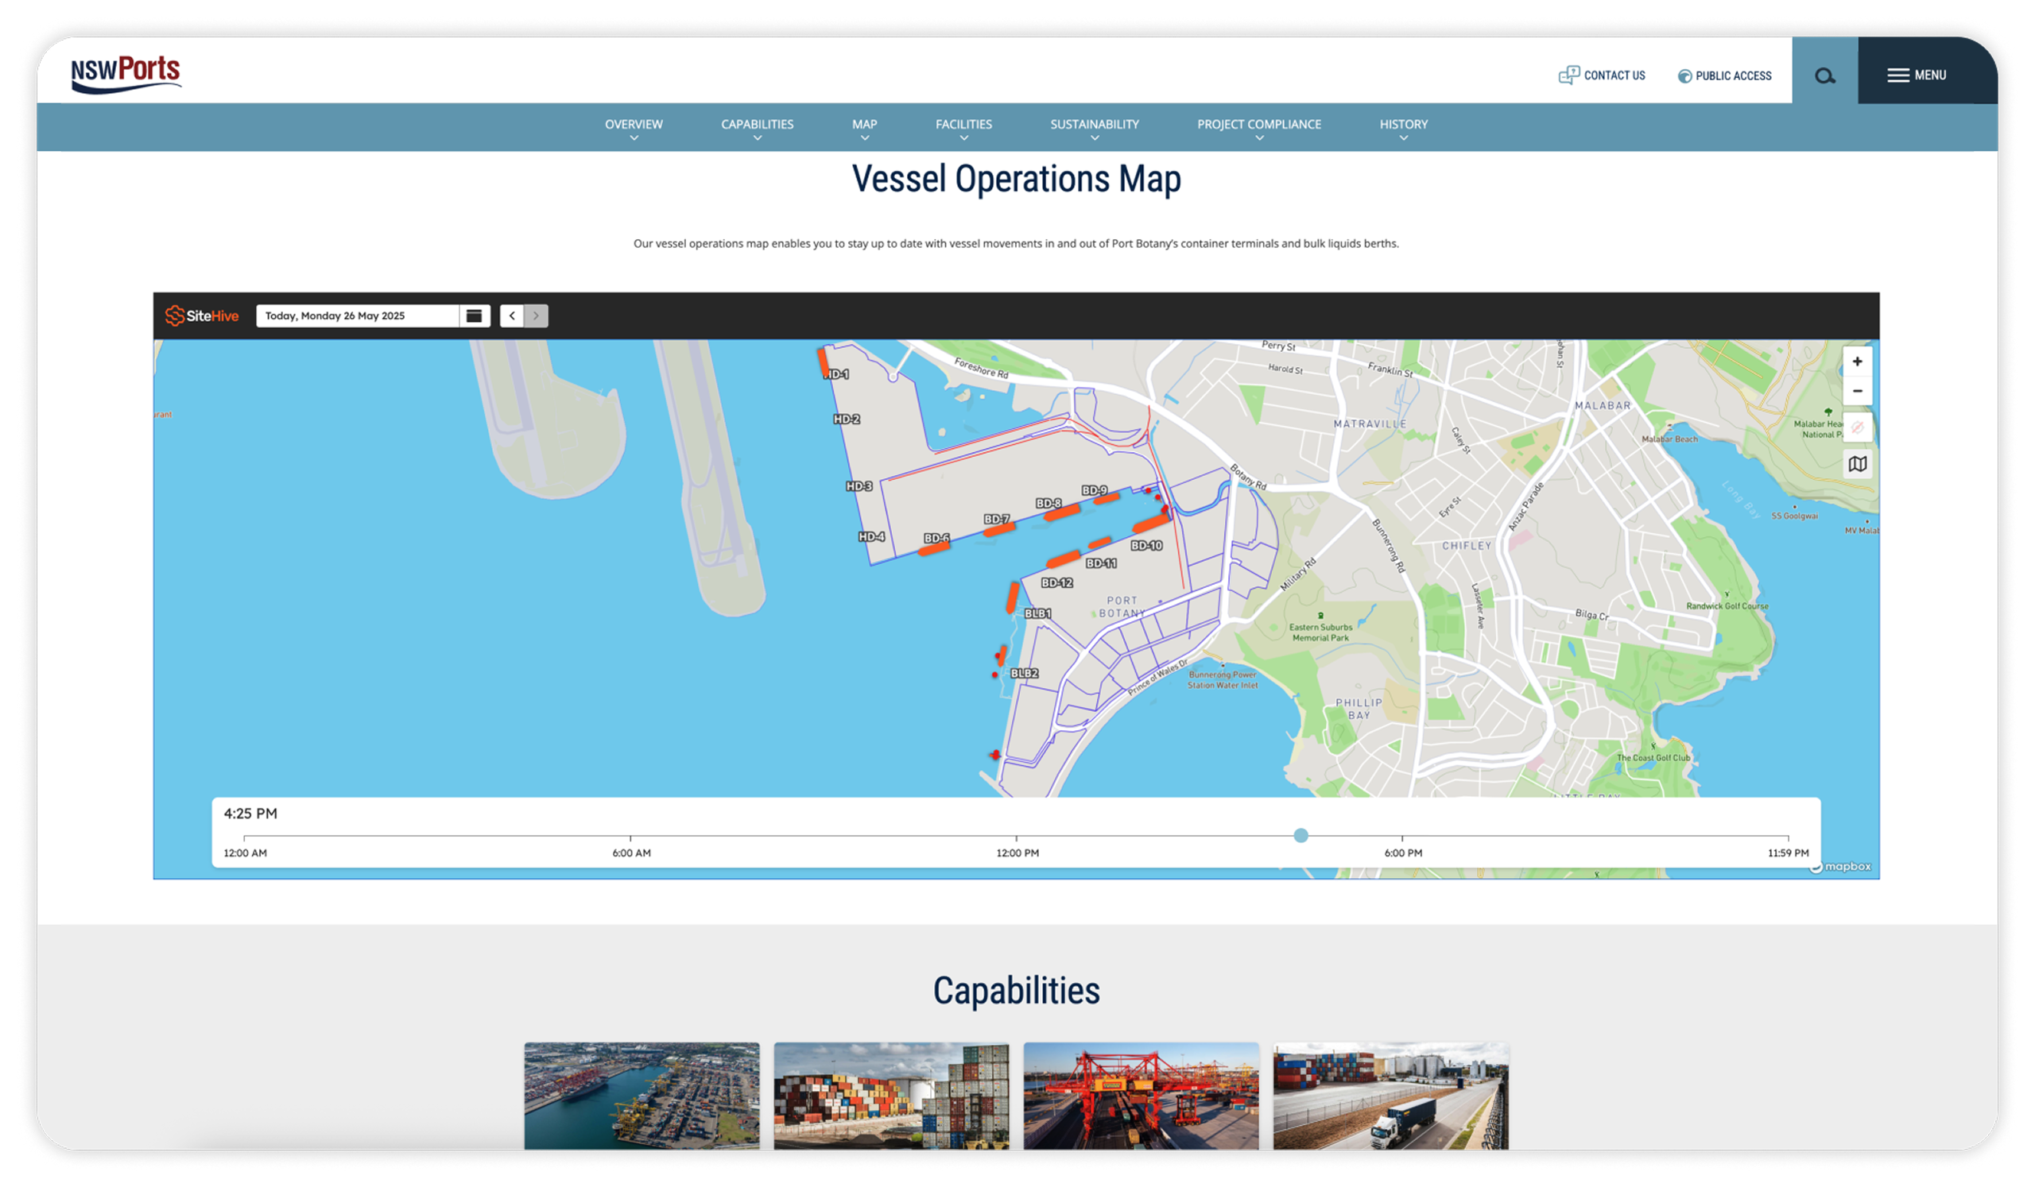
Task: Click the Contact Us link
Action: click(x=1601, y=75)
